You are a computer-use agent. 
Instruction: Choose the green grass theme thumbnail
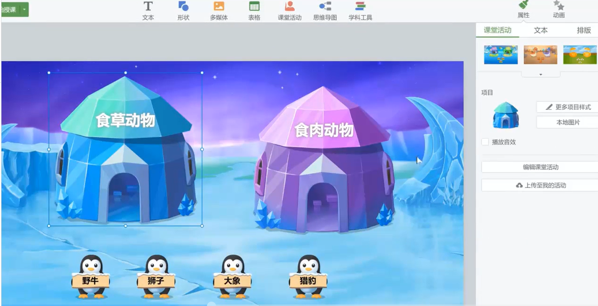pos(580,55)
